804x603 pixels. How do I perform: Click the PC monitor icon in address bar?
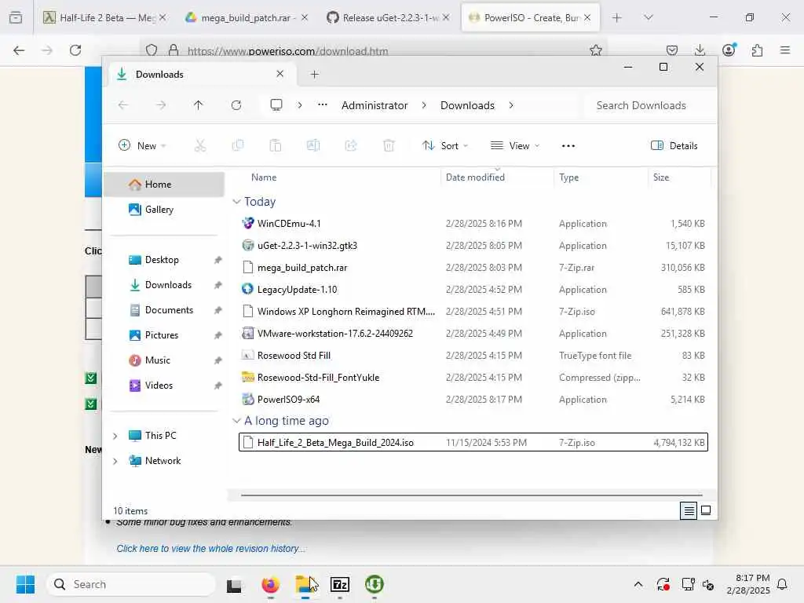point(276,105)
